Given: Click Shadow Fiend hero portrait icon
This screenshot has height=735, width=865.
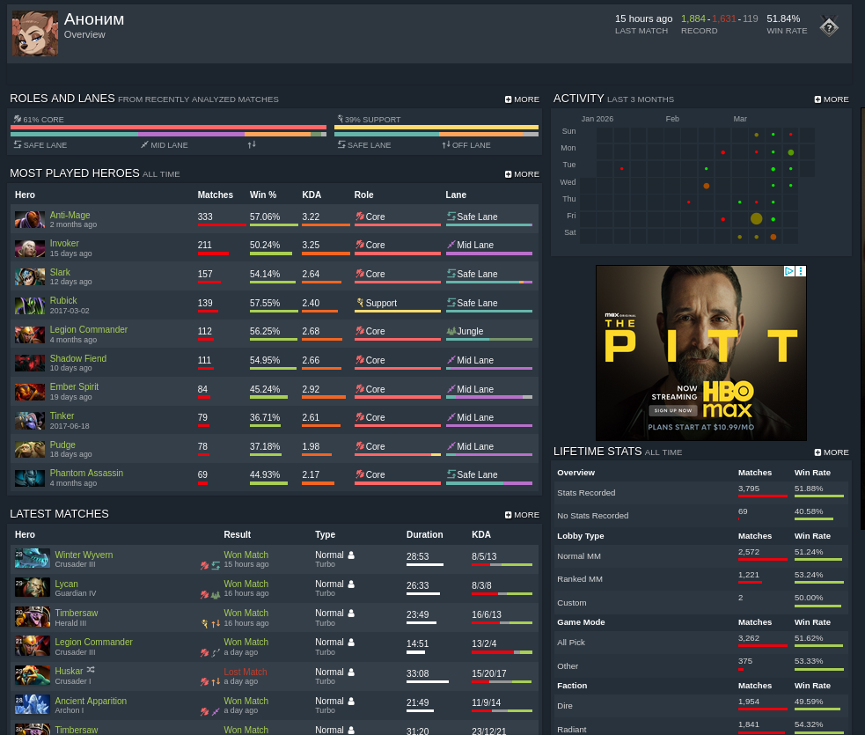Looking at the screenshot, I should pos(30,363).
